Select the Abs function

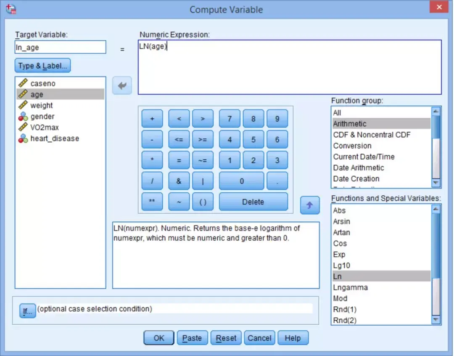click(x=381, y=210)
